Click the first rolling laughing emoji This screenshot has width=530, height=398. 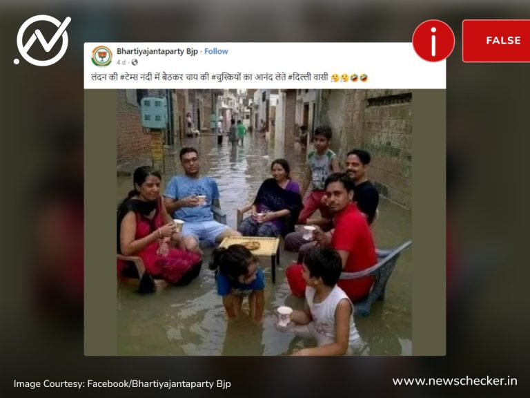pos(354,78)
